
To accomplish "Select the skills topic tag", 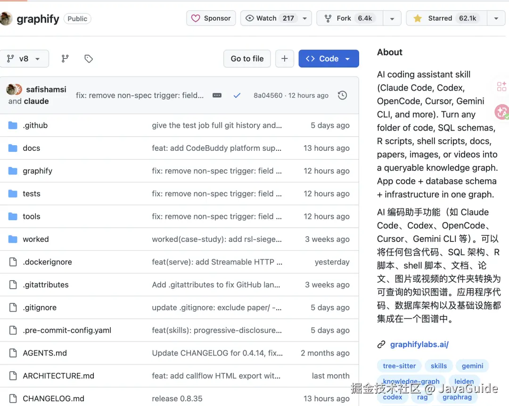I will point(439,366).
